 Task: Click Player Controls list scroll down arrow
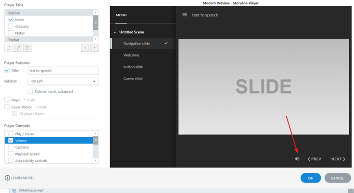tap(96, 160)
